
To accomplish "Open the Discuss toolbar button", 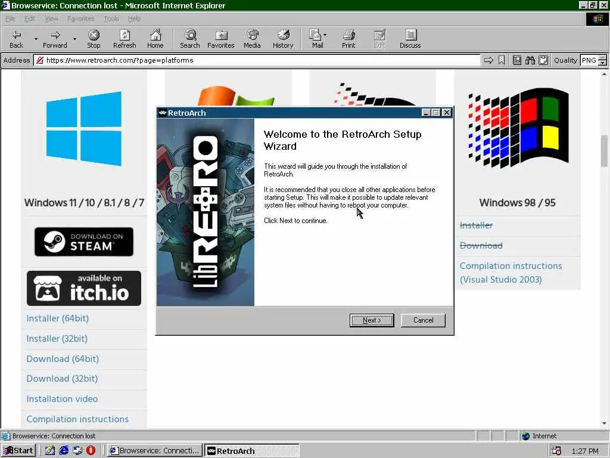I will coord(410,39).
